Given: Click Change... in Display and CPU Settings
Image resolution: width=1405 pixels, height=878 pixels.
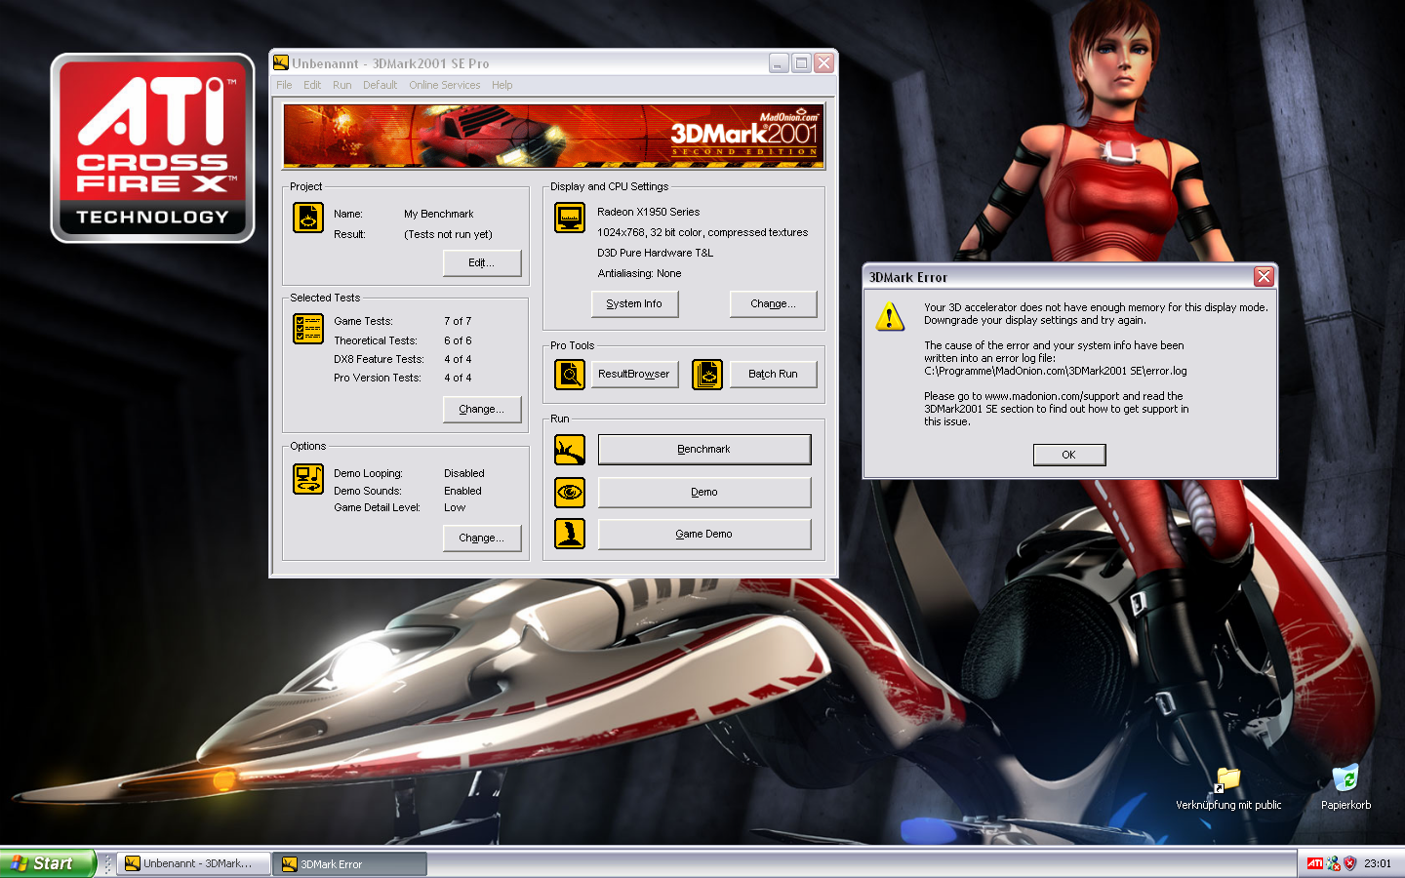Looking at the screenshot, I should click(773, 303).
